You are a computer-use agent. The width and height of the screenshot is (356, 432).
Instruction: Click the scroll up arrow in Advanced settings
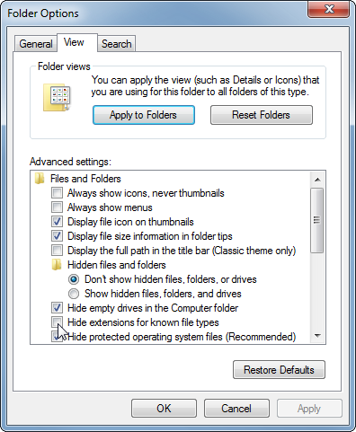pyautogui.click(x=317, y=180)
